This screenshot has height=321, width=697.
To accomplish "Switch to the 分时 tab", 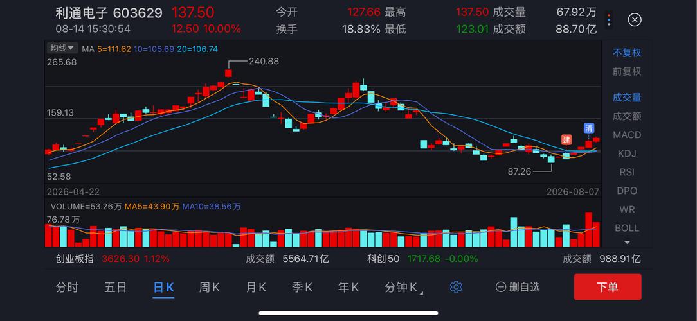I will tap(67, 287).
